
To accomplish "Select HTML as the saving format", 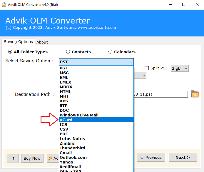I will point(96,92).
